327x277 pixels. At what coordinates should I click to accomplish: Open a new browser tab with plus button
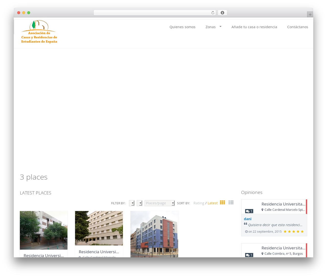(310, 15)
